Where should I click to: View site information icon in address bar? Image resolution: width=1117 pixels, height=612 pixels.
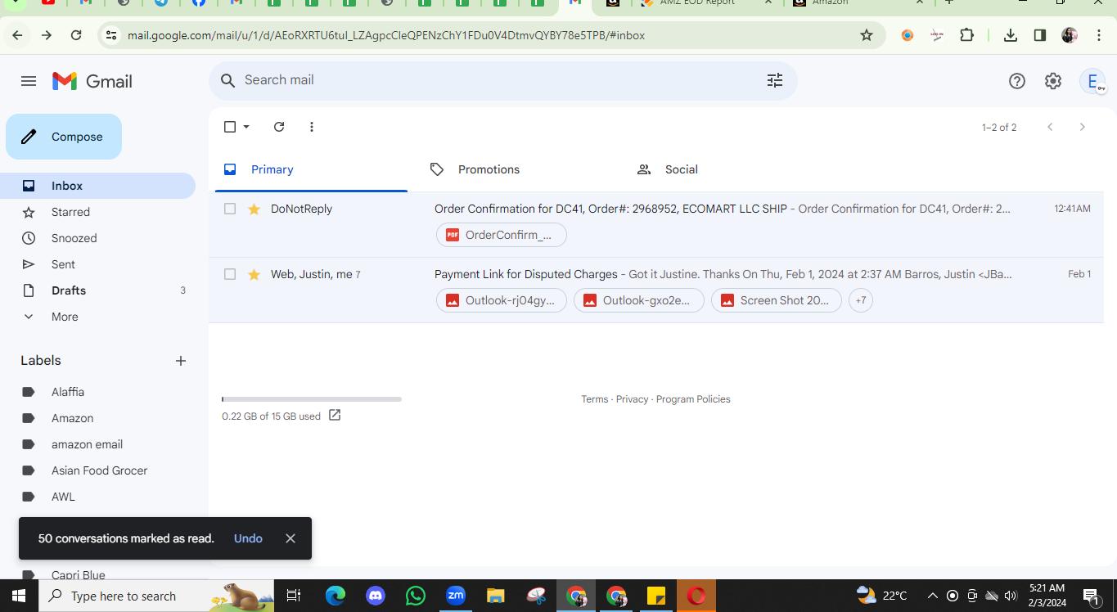coord(111,35)
